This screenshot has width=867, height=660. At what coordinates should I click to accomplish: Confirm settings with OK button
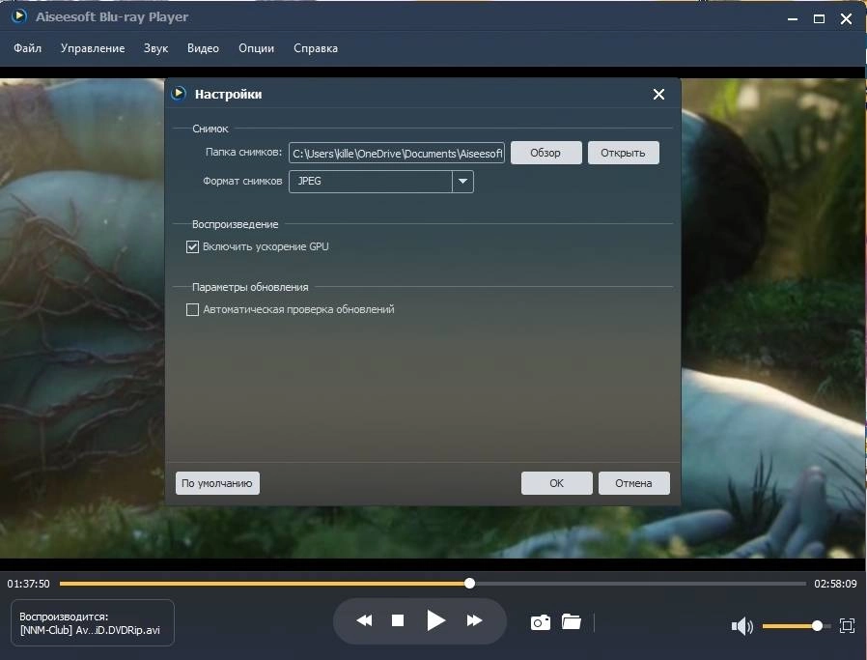(557, 483)
